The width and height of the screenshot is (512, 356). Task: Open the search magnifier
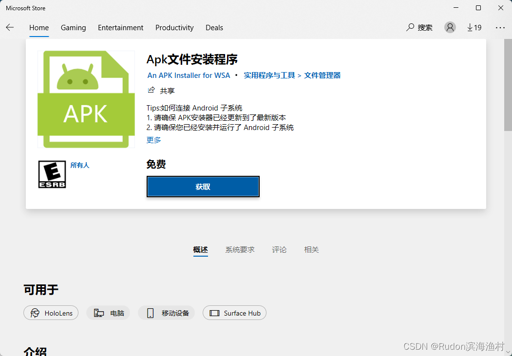(410, 27)
